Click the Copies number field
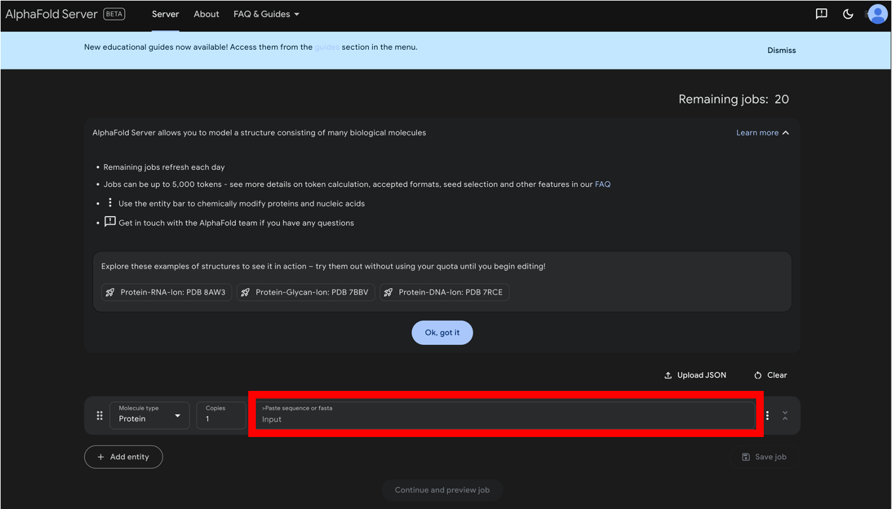 click(221, 416)
